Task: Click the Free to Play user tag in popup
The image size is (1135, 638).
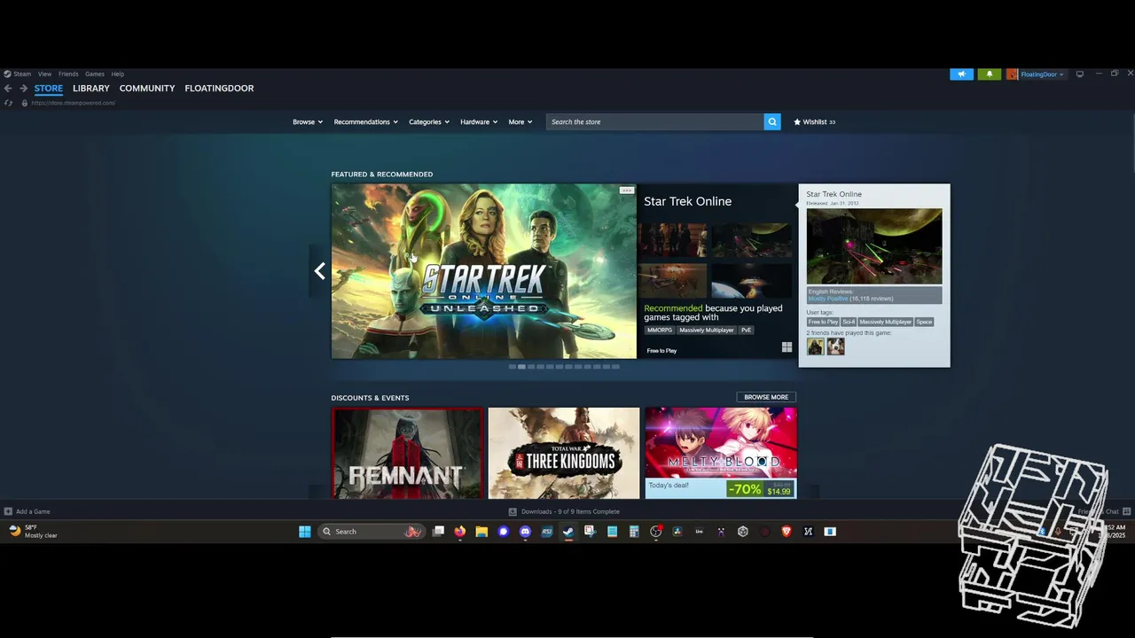Action: click(x=823, y=322)
